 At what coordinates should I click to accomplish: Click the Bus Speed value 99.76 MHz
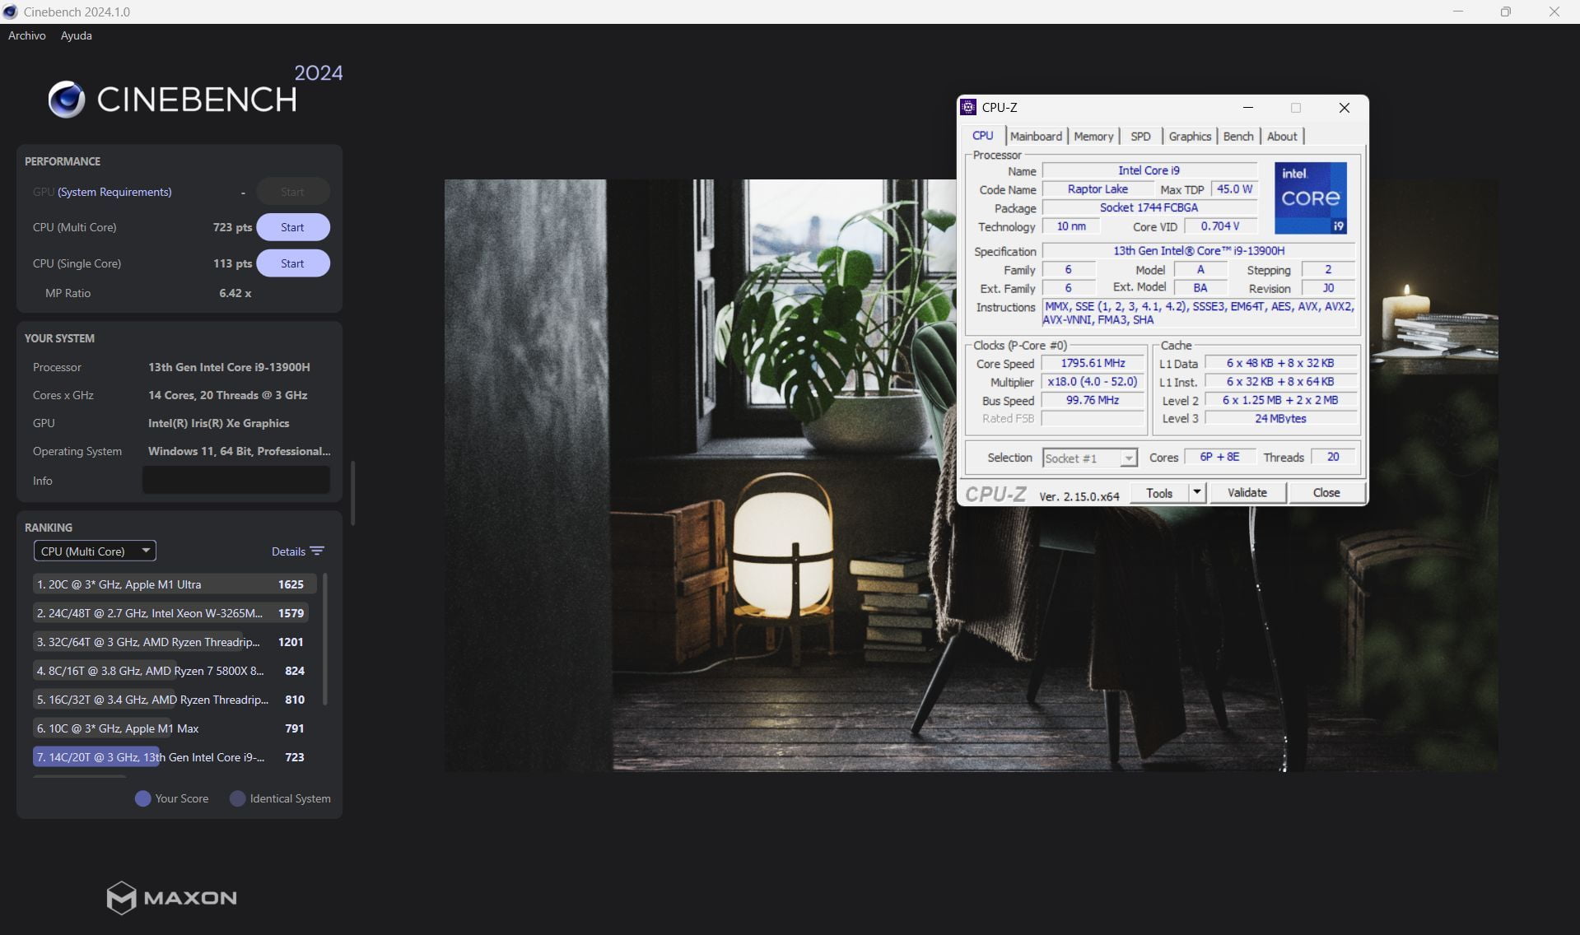pyautogui.click(x=1093, y=400)
